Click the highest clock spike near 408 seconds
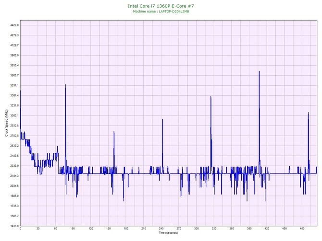Image resolution: width=322 pixels, height=241 pixels. pyautogui.click(x=259, y=71)
